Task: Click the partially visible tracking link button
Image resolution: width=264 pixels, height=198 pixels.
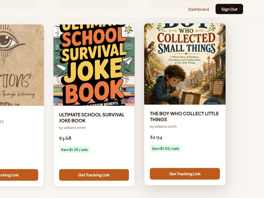Action: (x=19, y=175)
